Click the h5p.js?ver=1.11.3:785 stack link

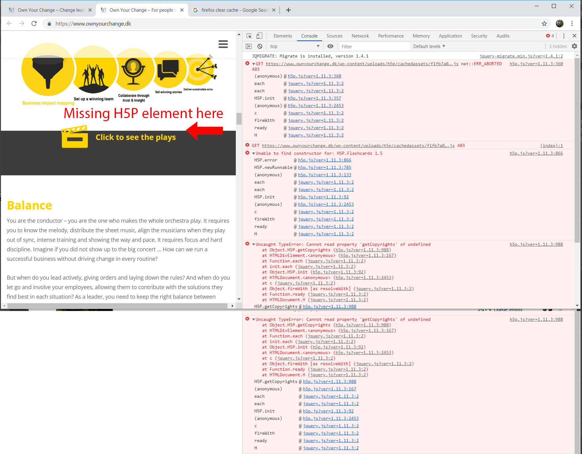click(x=324, y=167)
